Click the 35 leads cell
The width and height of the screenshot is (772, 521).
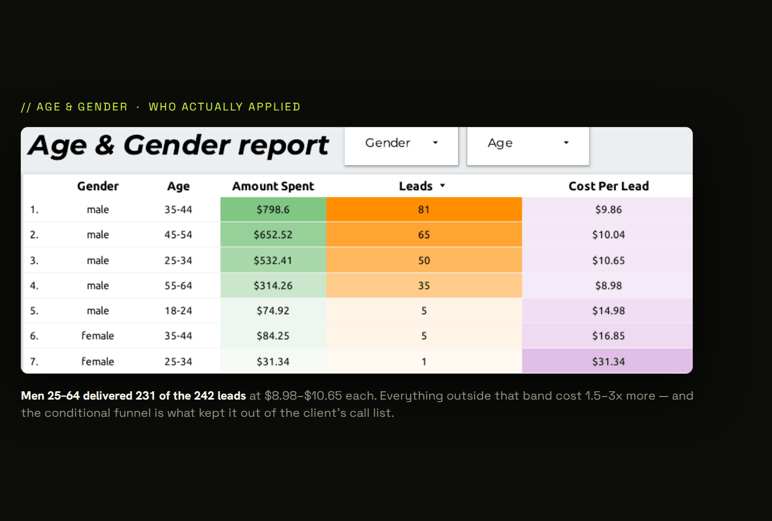coord(424,286)
